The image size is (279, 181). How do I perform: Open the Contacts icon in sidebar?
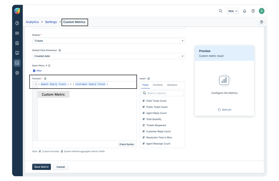[x=17, y=43]
